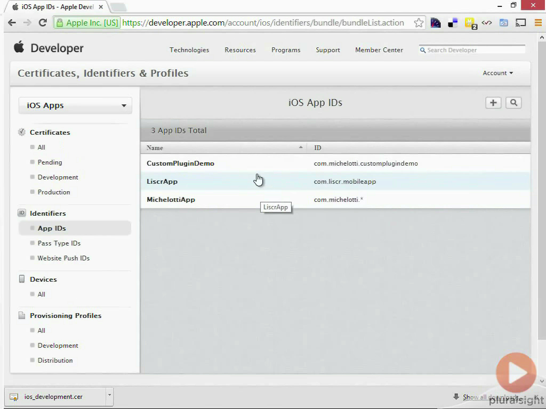Image resolution: width=546 pixels, height=409 pixels.
Task: Click the yellow extension icon with badge 2
Action: (x=470, y=23)
